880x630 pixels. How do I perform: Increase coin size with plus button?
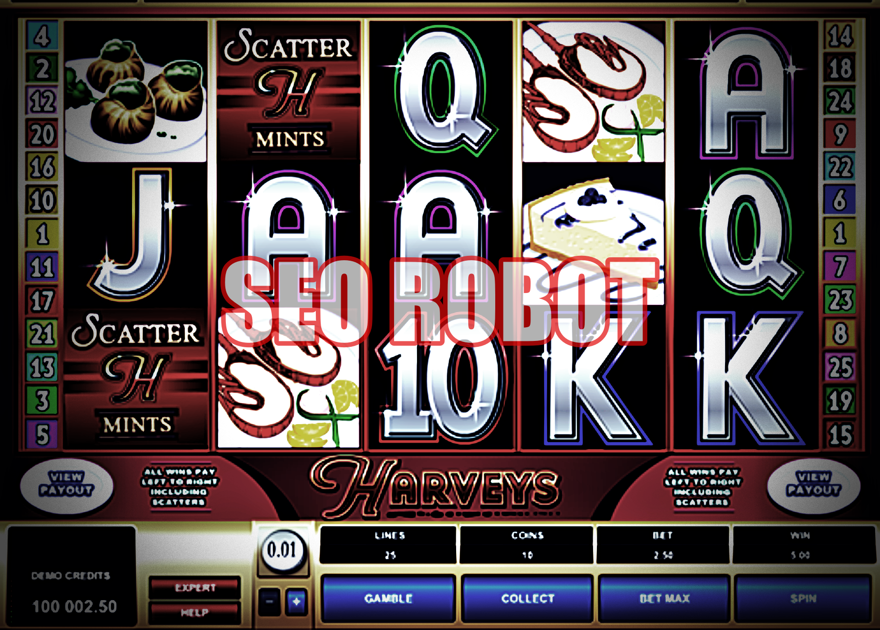coord(296,602)
